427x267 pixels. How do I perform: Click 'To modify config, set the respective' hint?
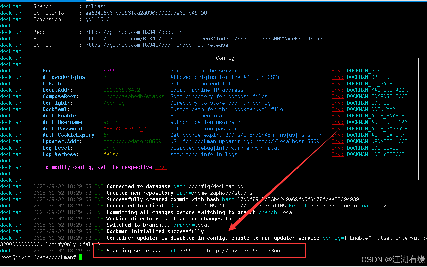click(97, 167)
